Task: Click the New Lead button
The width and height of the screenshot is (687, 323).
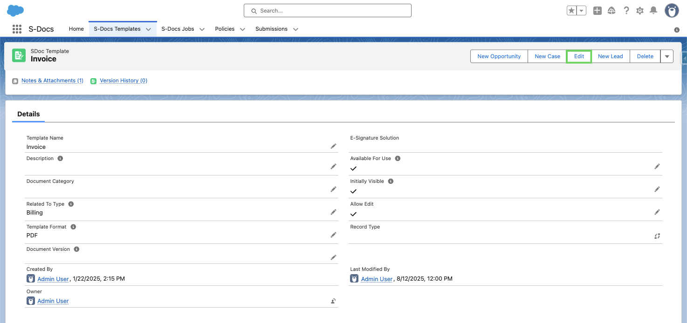Action: click(611, 56)
